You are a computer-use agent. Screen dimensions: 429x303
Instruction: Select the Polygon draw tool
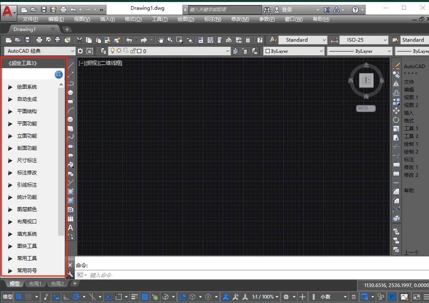coord(70,92)
